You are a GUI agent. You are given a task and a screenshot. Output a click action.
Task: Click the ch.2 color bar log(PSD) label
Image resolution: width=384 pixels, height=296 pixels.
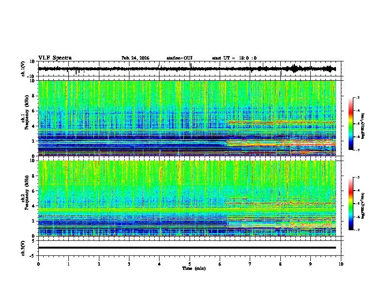pyautogui.click(x=363, y=206)
